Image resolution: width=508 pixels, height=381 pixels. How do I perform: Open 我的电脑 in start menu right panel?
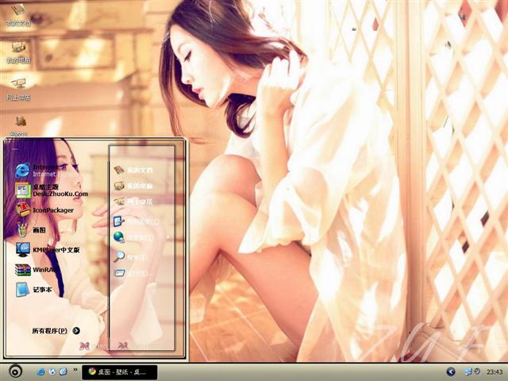tap(133, 186)
